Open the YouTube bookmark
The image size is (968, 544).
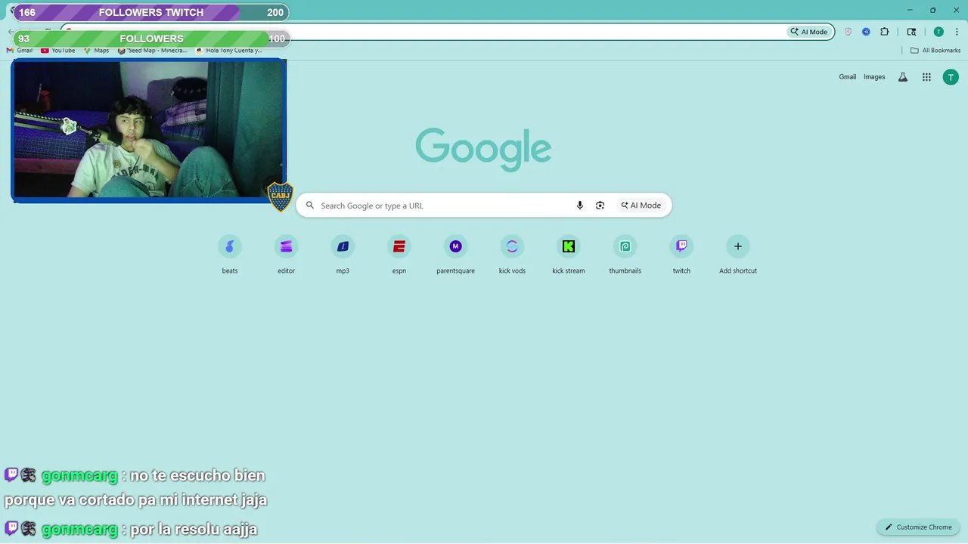point(58,51)
